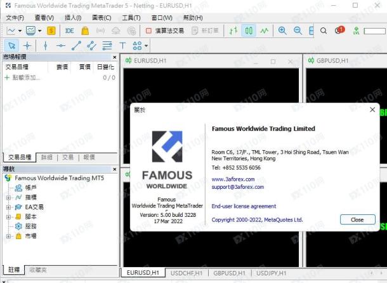Open the IDE MetaEditor button
Screen dimensions: 387x283
click(x=69, y=31)
